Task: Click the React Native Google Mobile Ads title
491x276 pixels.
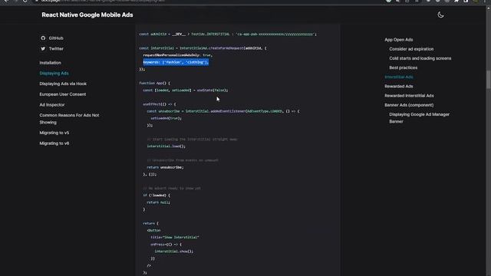Action: (87, 15)
